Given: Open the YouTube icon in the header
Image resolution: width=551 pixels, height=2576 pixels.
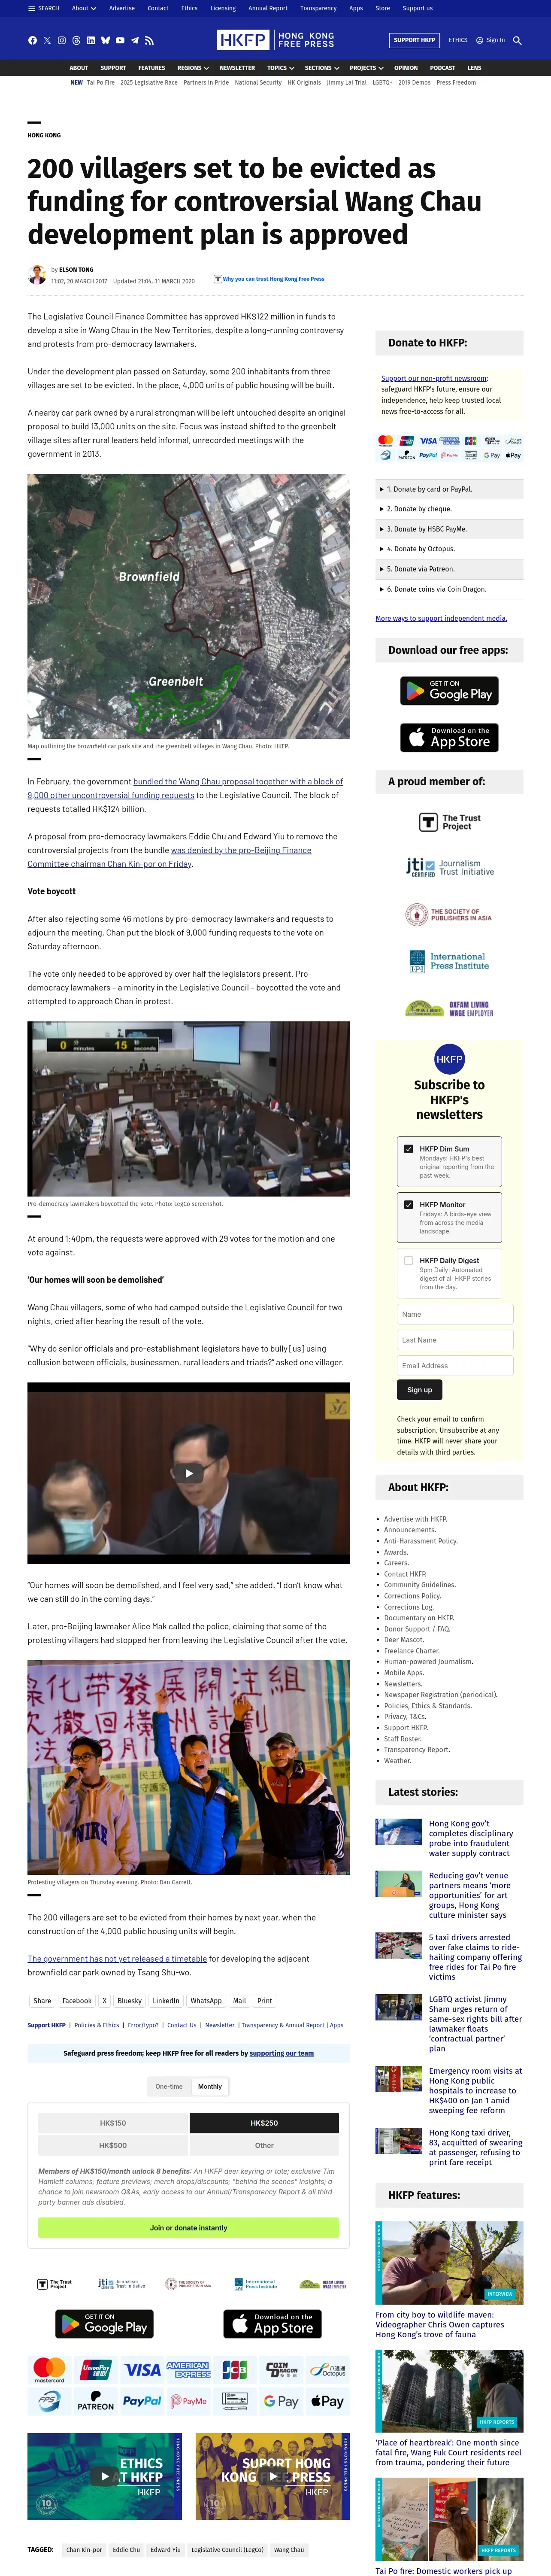Looking at the screenshot, I should click(x=120, y=40).
